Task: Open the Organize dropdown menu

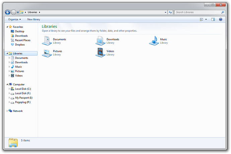Action: (x=14, y=19)
